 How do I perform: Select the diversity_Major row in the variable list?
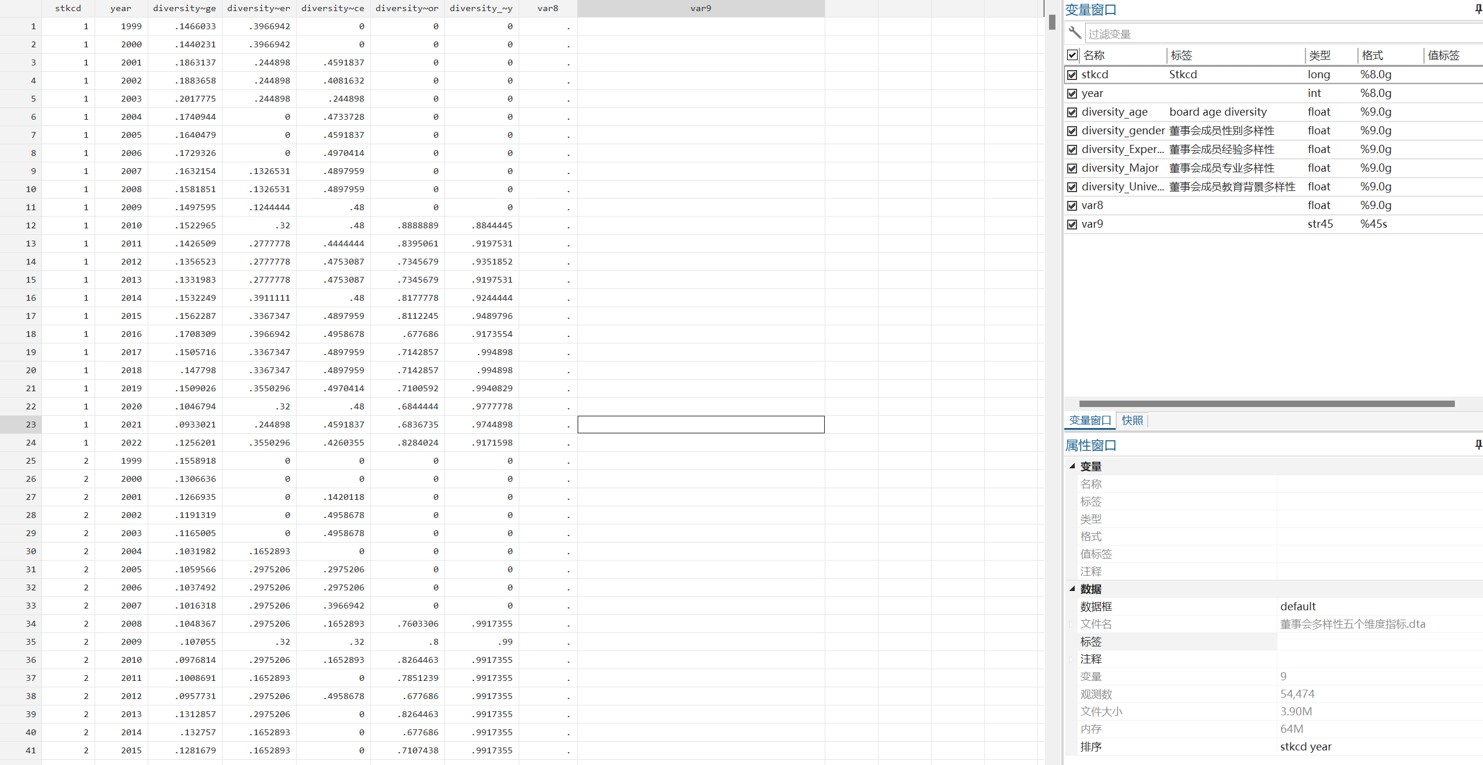(x=1120, y=168)
